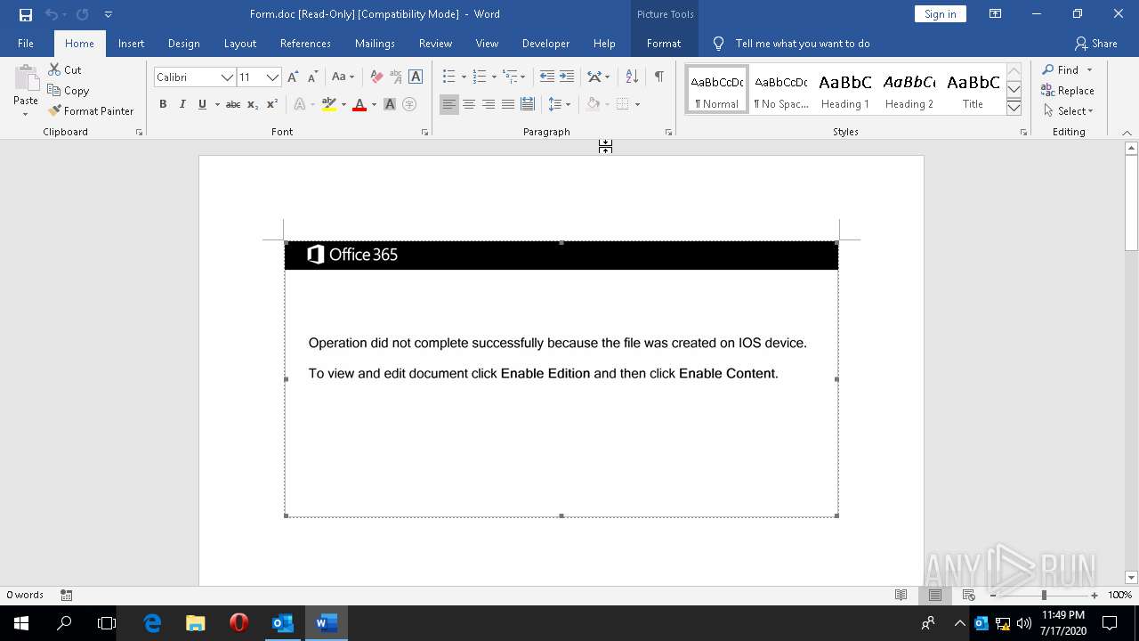1139x641 pixels.
Task: Toggle align left
Action: [x=448, y=104]
